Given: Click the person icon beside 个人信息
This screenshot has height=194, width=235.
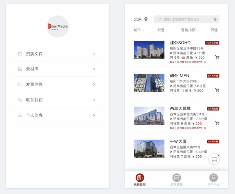Looking at the screenshot, I should pyautogui.click(x=20, y=115).
